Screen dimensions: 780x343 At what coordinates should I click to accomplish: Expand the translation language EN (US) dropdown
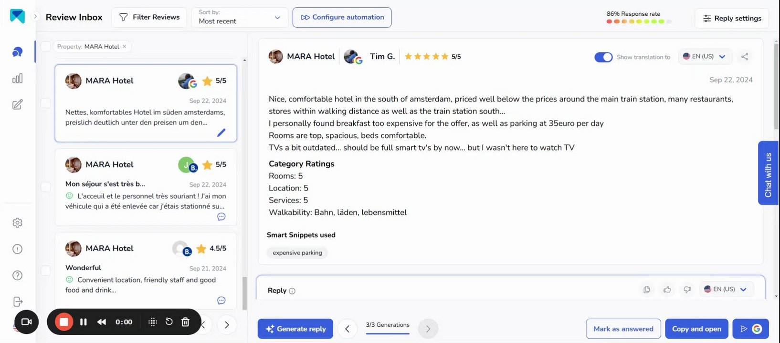[705, 57]
